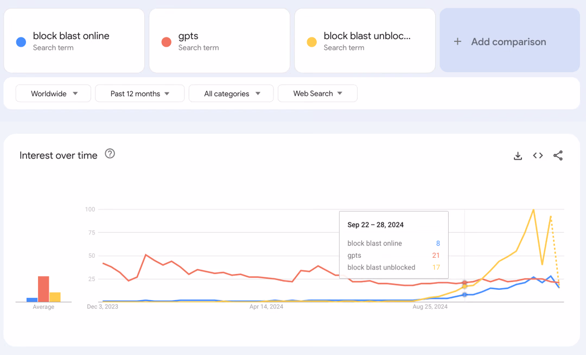Edit the block blast unbloc... search term
This screenshot has width=586, height=355.
[x=365, y=40]
